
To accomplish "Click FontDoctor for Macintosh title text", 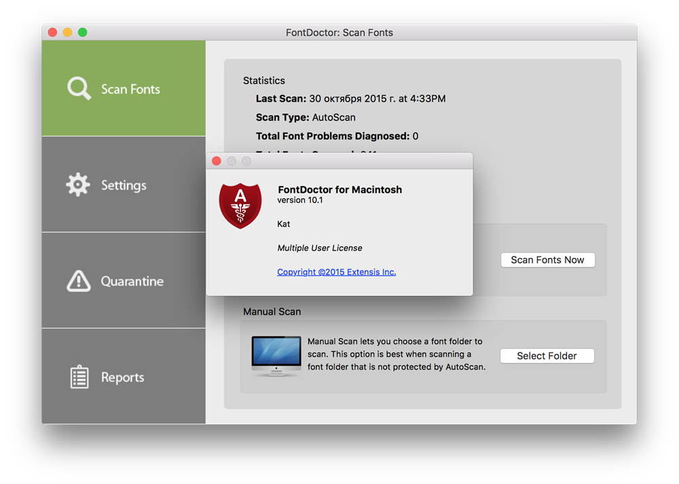I will (340, 189).
